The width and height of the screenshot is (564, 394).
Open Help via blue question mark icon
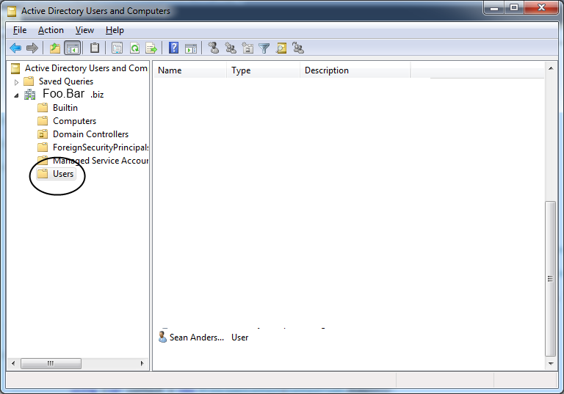tap(174, 48)
